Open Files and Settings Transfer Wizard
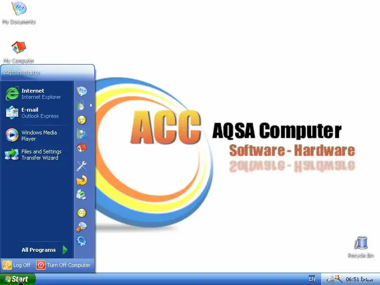 point(37,154)
